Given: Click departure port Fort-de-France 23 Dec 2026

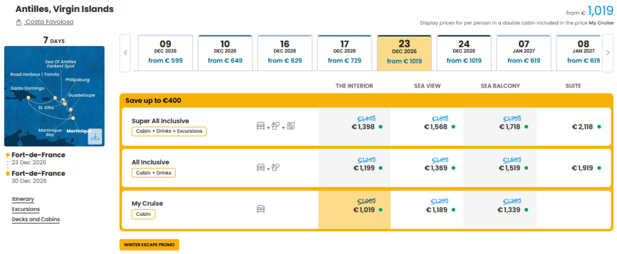Looking at the screenshot, I should click(38, 158).
